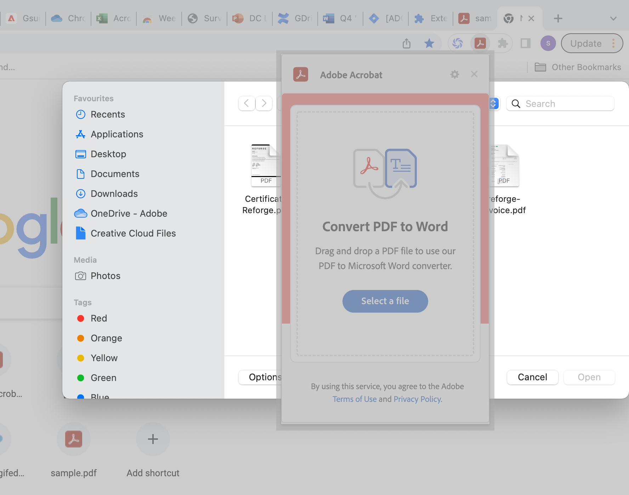
Task: Open a new browser tab
Action: 558,18
